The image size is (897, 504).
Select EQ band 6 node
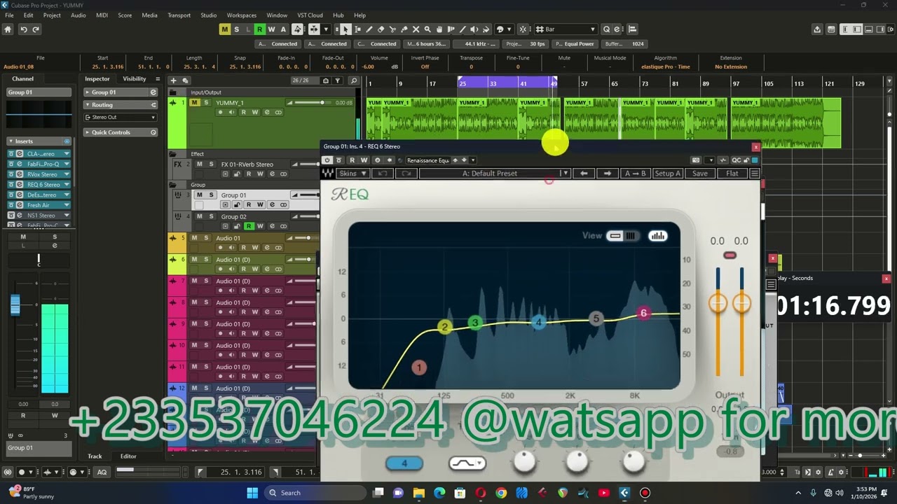point(643,313)
